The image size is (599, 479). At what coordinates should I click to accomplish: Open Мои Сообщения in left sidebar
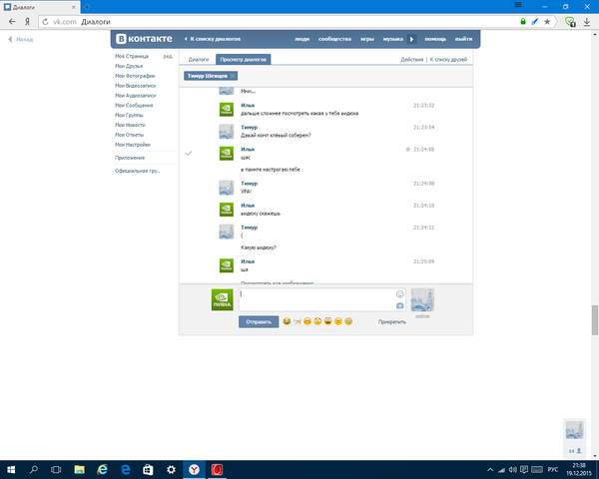(x=135, y=104)
